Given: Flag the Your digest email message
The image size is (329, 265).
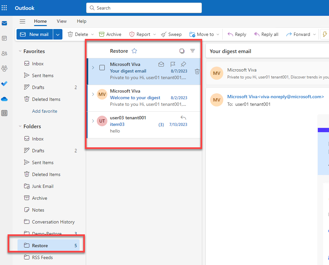Looking at the screenshot, I should coord(172,64).
